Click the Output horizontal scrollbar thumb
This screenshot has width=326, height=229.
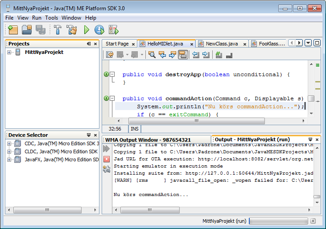click(150, 210)
